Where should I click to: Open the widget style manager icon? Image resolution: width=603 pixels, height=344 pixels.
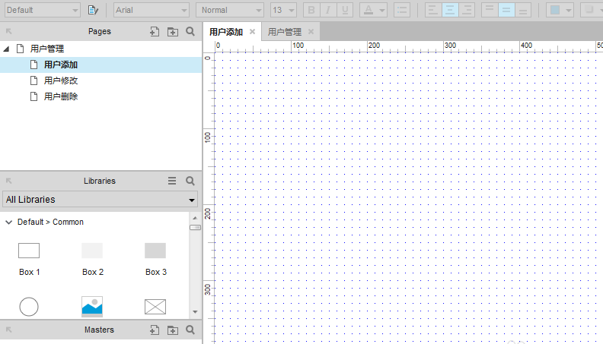point(93,10)
